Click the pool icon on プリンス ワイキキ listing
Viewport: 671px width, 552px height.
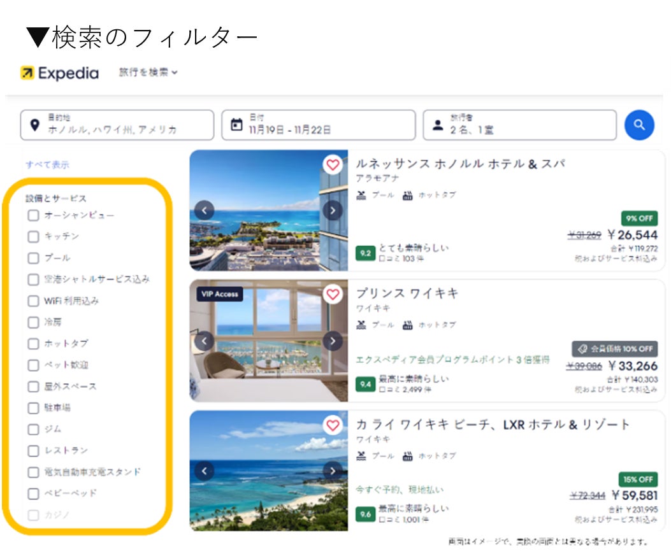tap(361, 325)
